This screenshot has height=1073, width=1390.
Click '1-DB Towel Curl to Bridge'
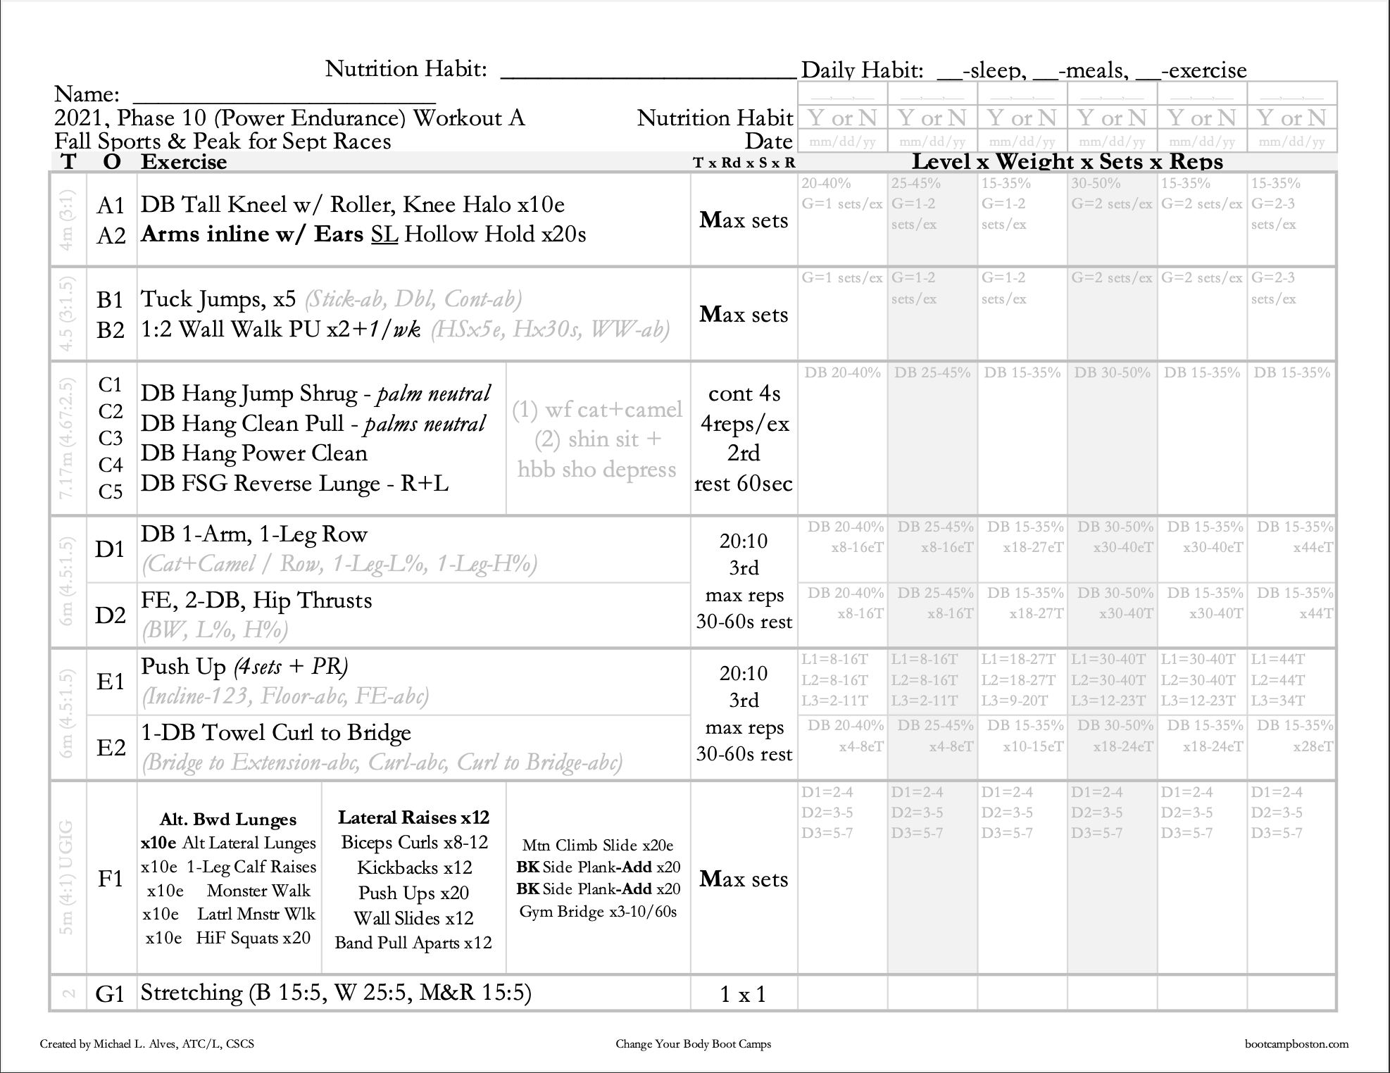(276, 732)
